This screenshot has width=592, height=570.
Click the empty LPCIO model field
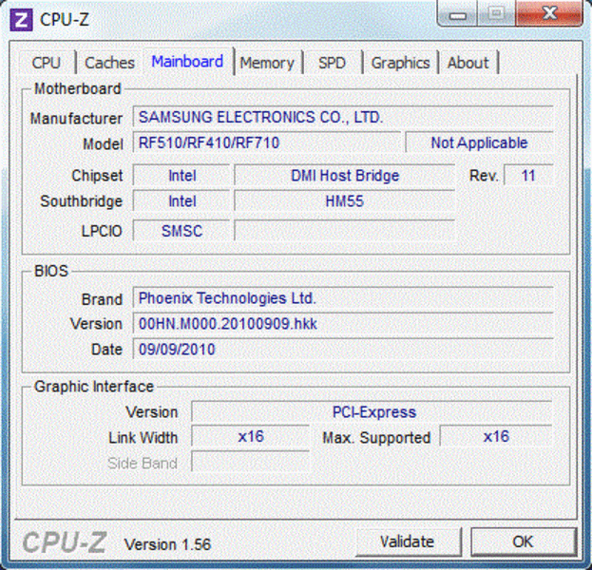345,231
